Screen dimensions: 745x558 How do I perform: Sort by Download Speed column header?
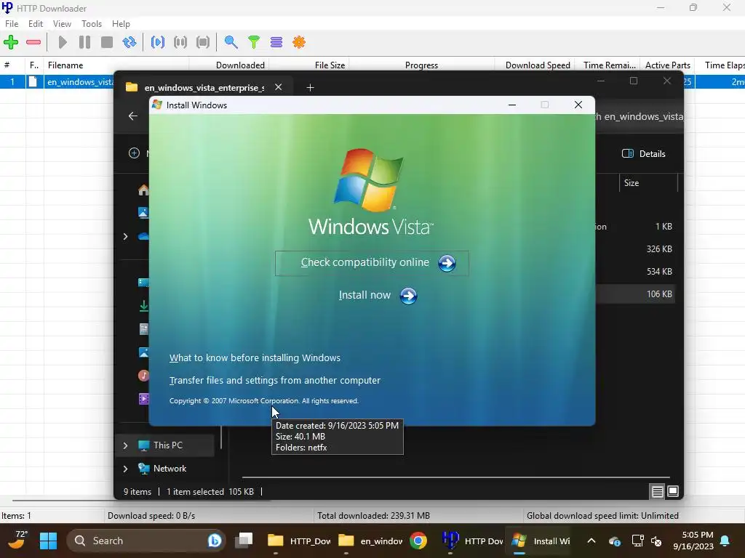pyautogui.click(x=535, y=65)
